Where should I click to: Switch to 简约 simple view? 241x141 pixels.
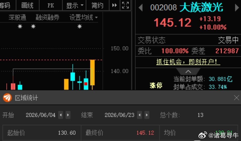[97, 6]
